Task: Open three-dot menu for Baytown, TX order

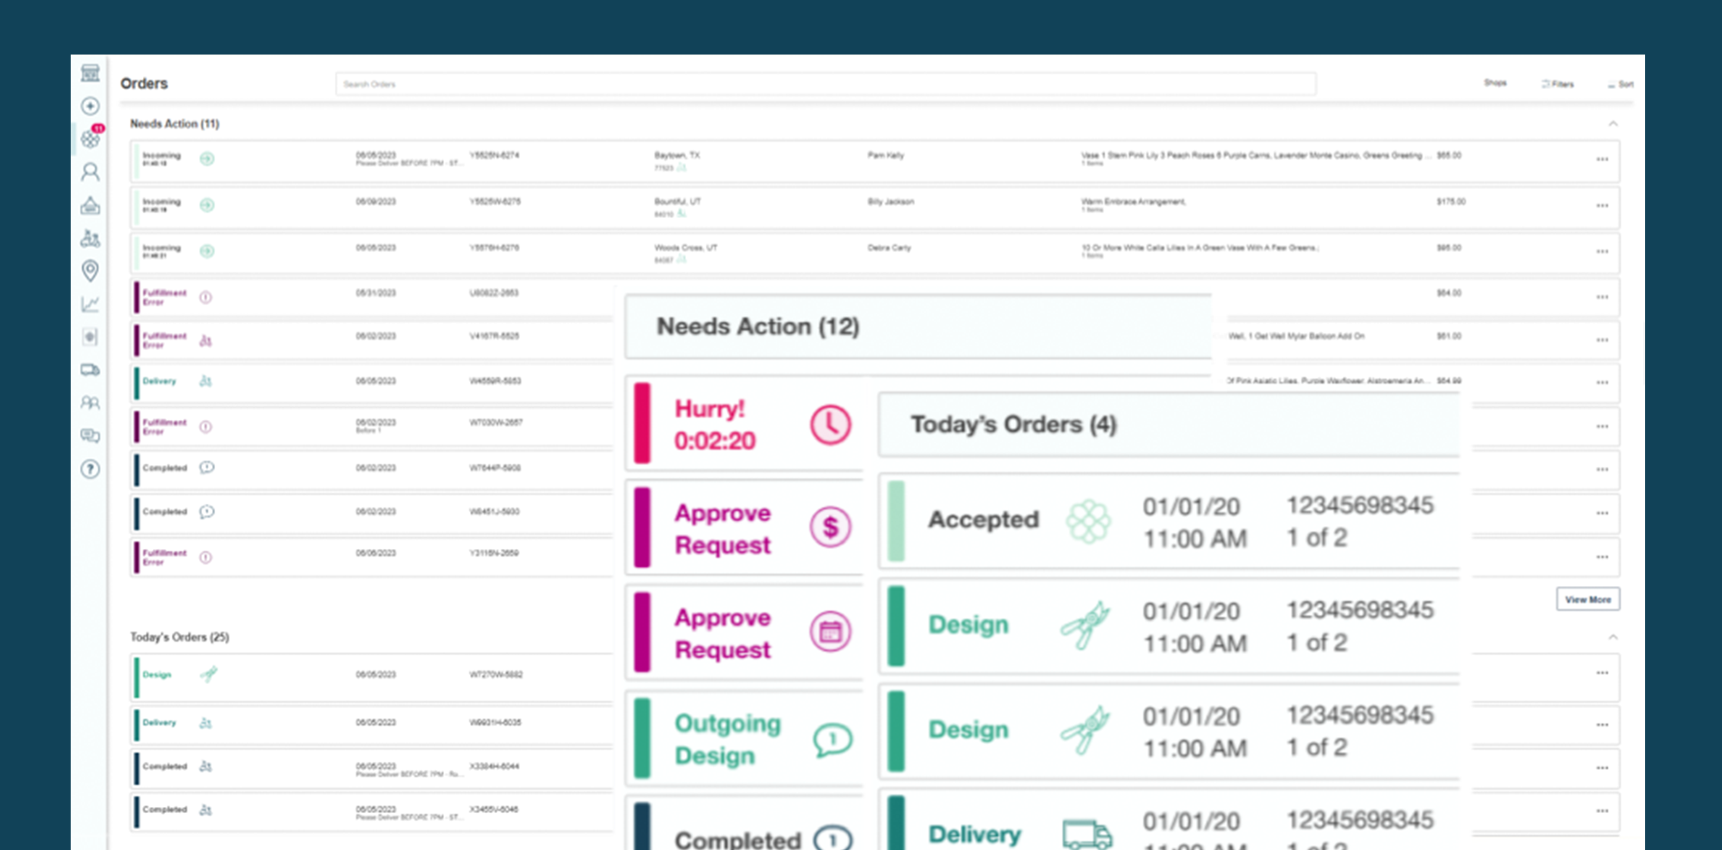Action: click(1602, 160)
